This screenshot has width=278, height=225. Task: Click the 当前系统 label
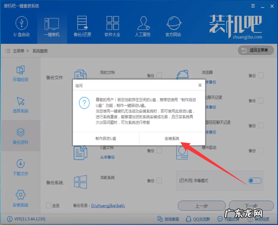(107, 177)
